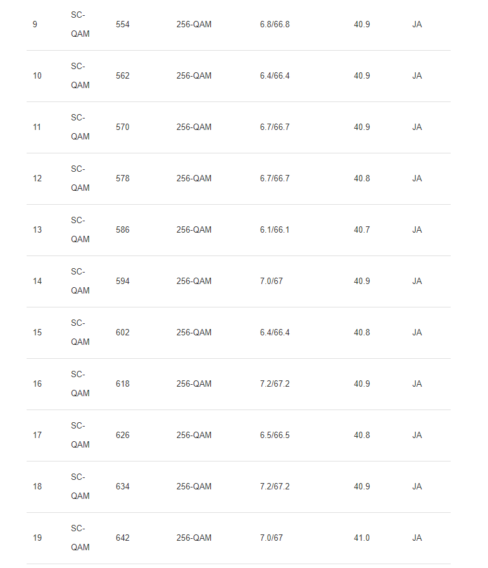Viewport: 488px width, 568px height.
Task: Click frequency value 594
Action: point(123,281)
